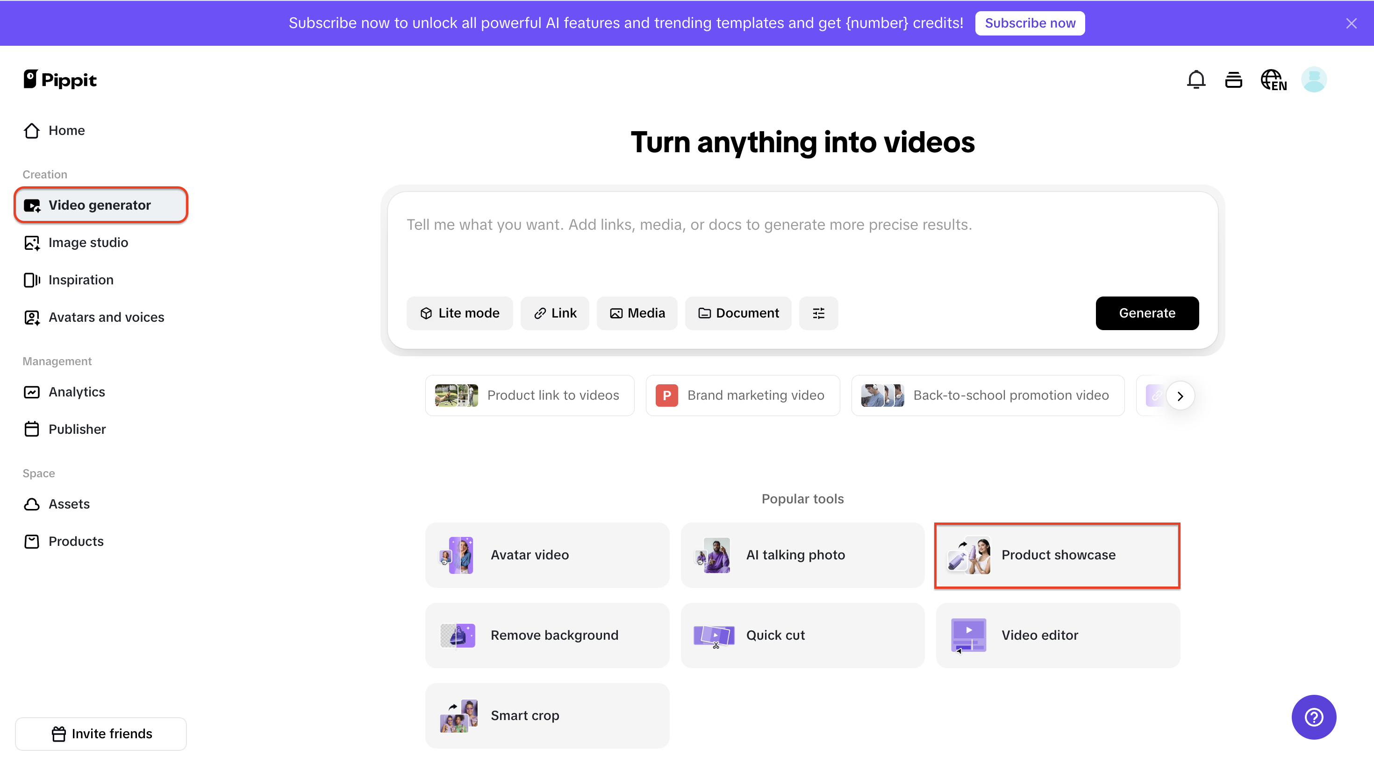Go to Avatars and voices
The width and height of the screenshot is (1374, 777).
[x=106, y=318]
